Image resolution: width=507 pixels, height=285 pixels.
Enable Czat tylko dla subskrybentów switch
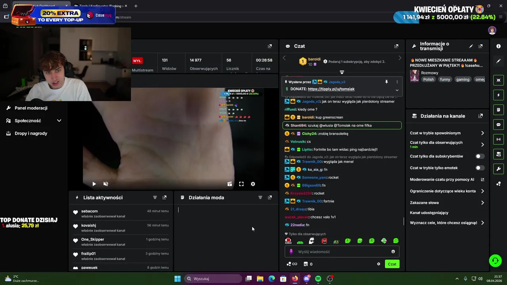tap(480, 156)
